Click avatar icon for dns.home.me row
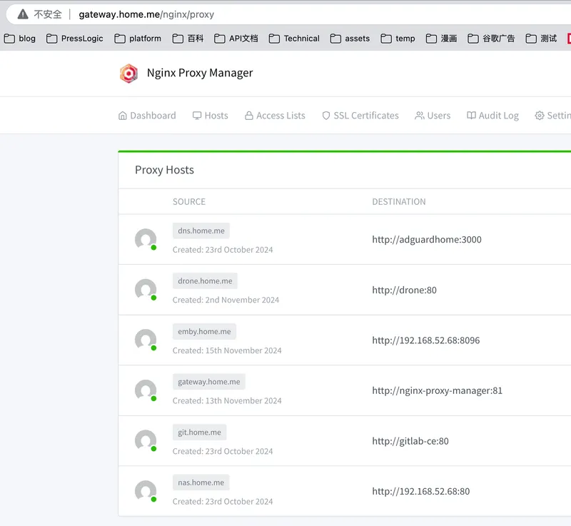The height and width of the screenshot is (526, 571). tap(146, 239)
